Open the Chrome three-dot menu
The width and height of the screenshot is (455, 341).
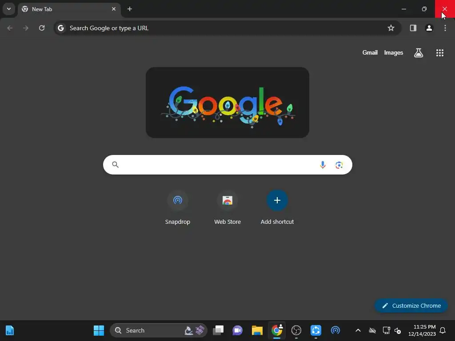click(445, 28)
